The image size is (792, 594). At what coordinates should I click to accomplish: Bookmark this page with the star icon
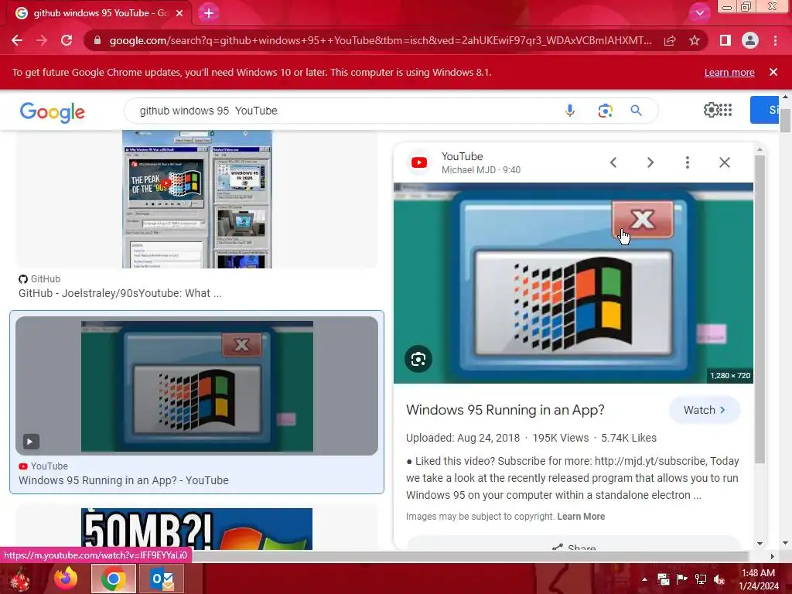click(x=695, y=40)
